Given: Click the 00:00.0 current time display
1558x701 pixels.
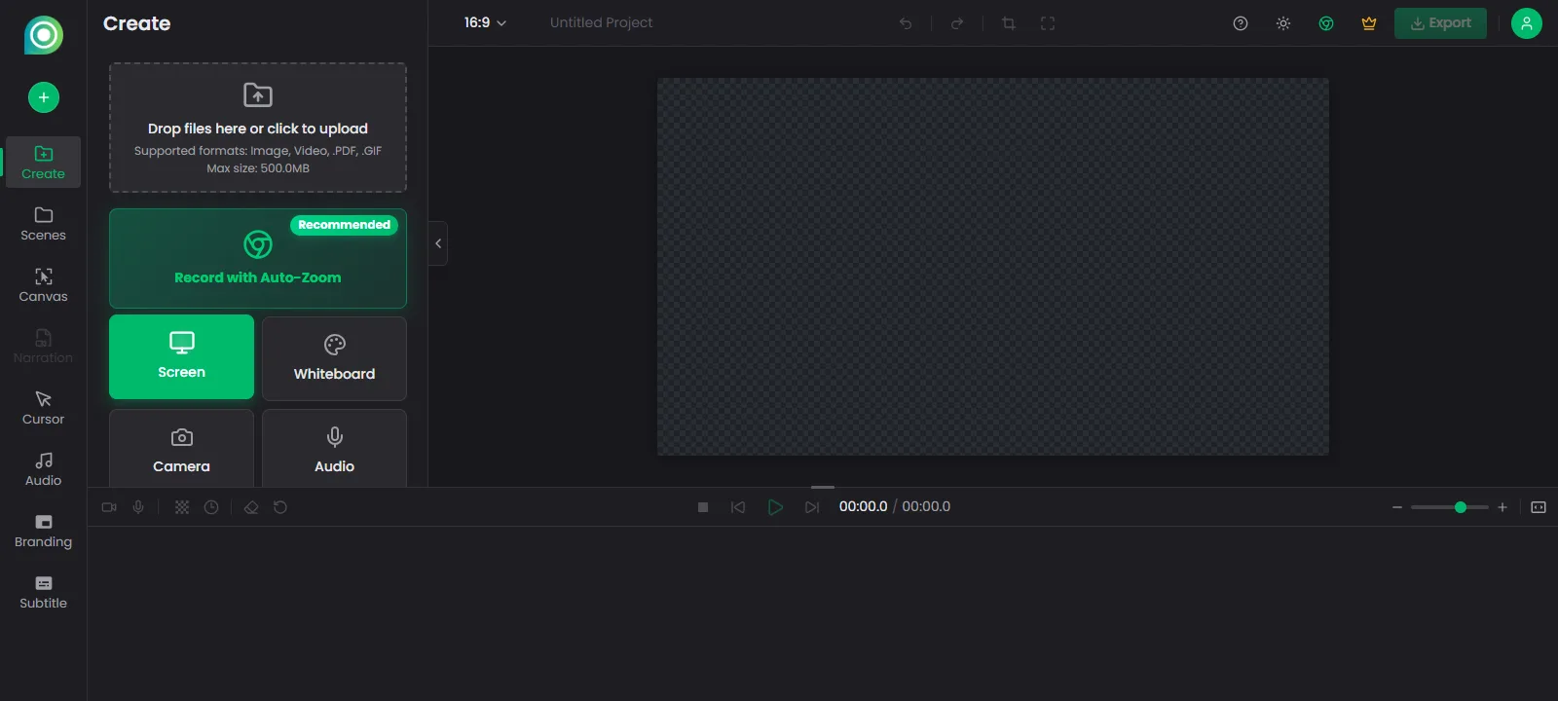Looking at the screenshot, I should 864,506.
